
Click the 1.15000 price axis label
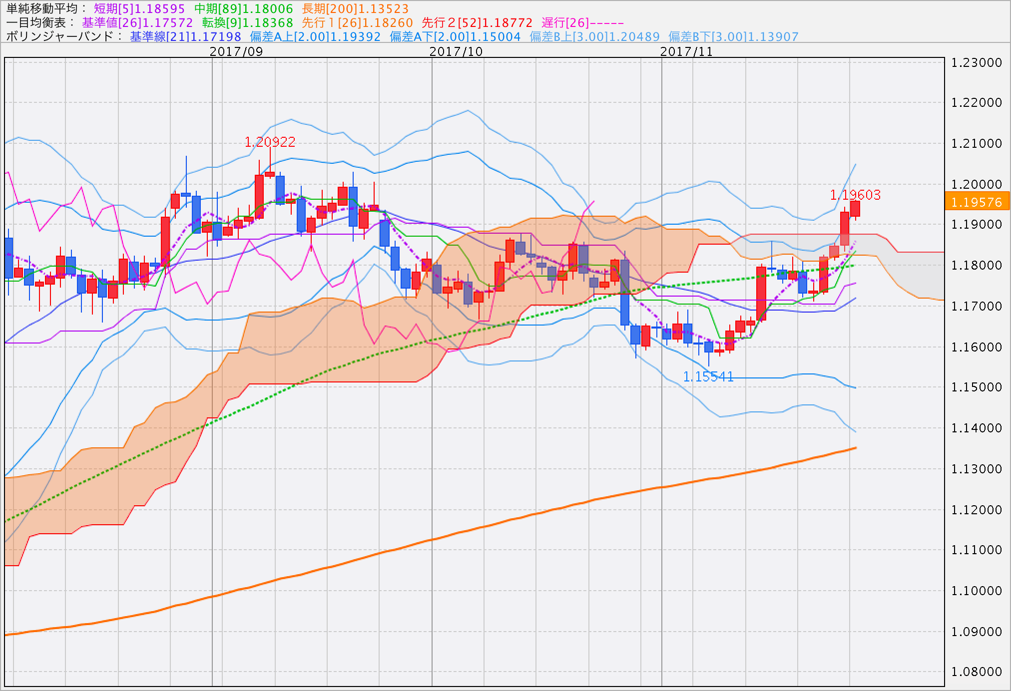tap(977, 387)
